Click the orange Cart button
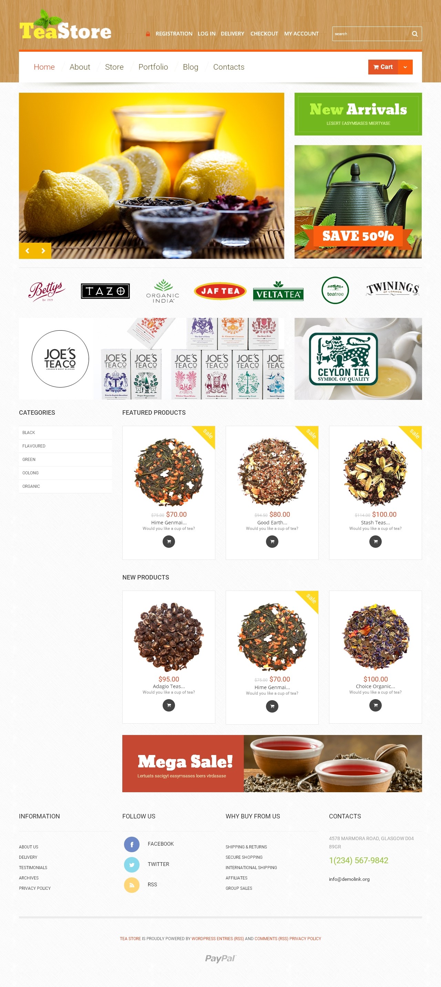441x987 pixels. [x=383, y=67]
